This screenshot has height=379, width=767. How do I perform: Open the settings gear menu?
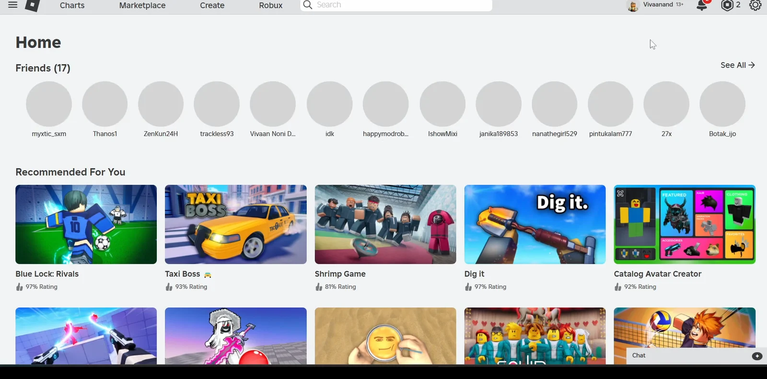[755, 5]
